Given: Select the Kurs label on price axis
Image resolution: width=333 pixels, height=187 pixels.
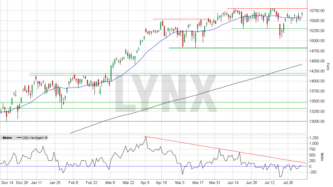Looking at the screenshot, I should tap(328, 65).
